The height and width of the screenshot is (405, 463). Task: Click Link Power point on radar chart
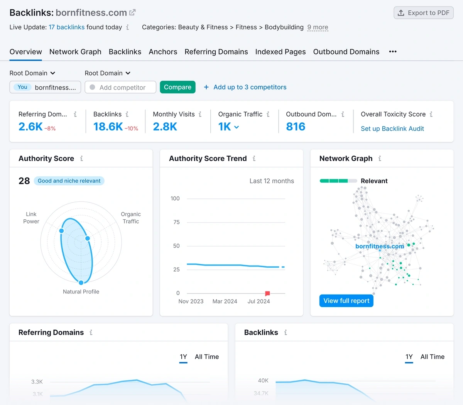click(61, 230)
